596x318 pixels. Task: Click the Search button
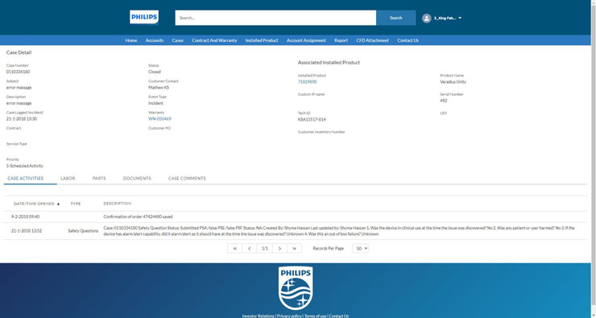[395, 18]
